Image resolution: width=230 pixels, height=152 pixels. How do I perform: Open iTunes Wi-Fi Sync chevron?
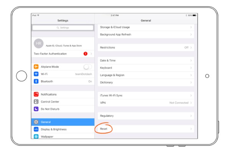[191, 96]
